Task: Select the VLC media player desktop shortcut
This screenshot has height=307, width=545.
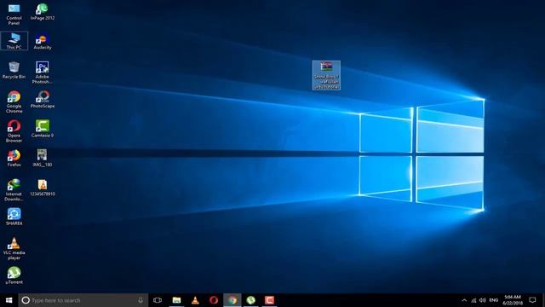Action: pos(14,248)
